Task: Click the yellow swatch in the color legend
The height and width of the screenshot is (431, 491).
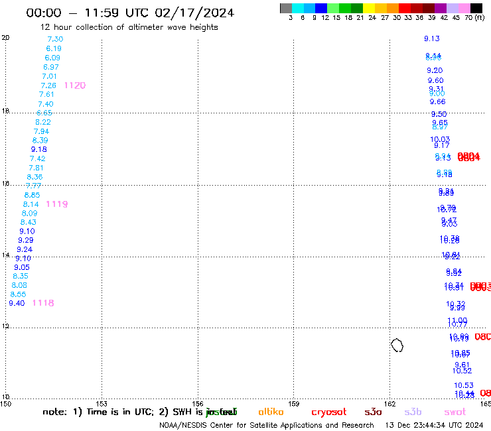Action: tap(369, 8)
